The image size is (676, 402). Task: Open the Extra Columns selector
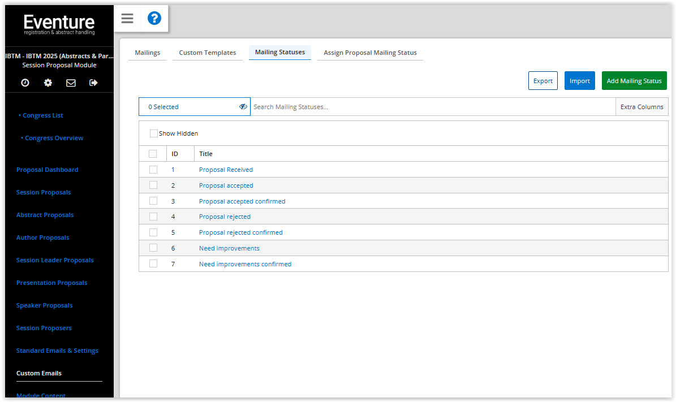641,106
